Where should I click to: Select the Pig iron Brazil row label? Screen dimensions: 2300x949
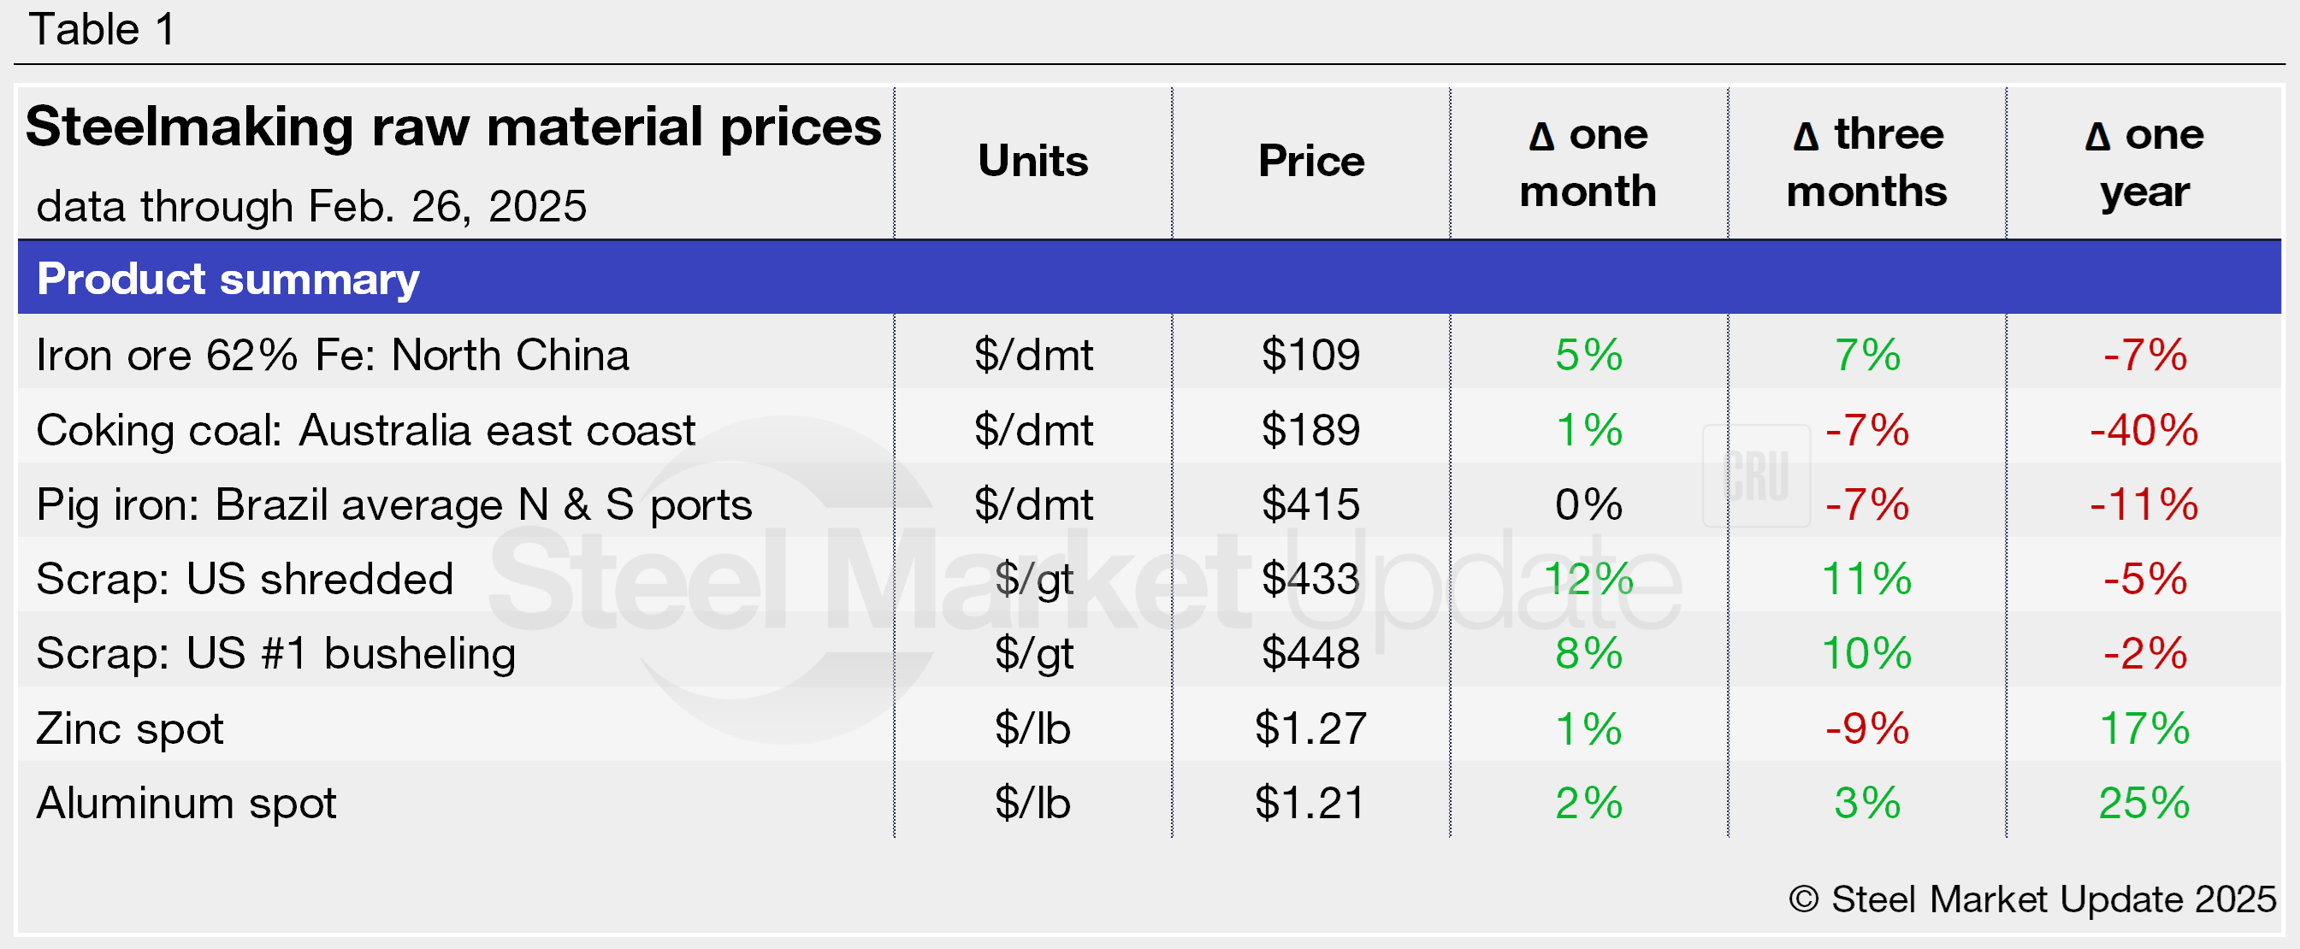(393, 505)
